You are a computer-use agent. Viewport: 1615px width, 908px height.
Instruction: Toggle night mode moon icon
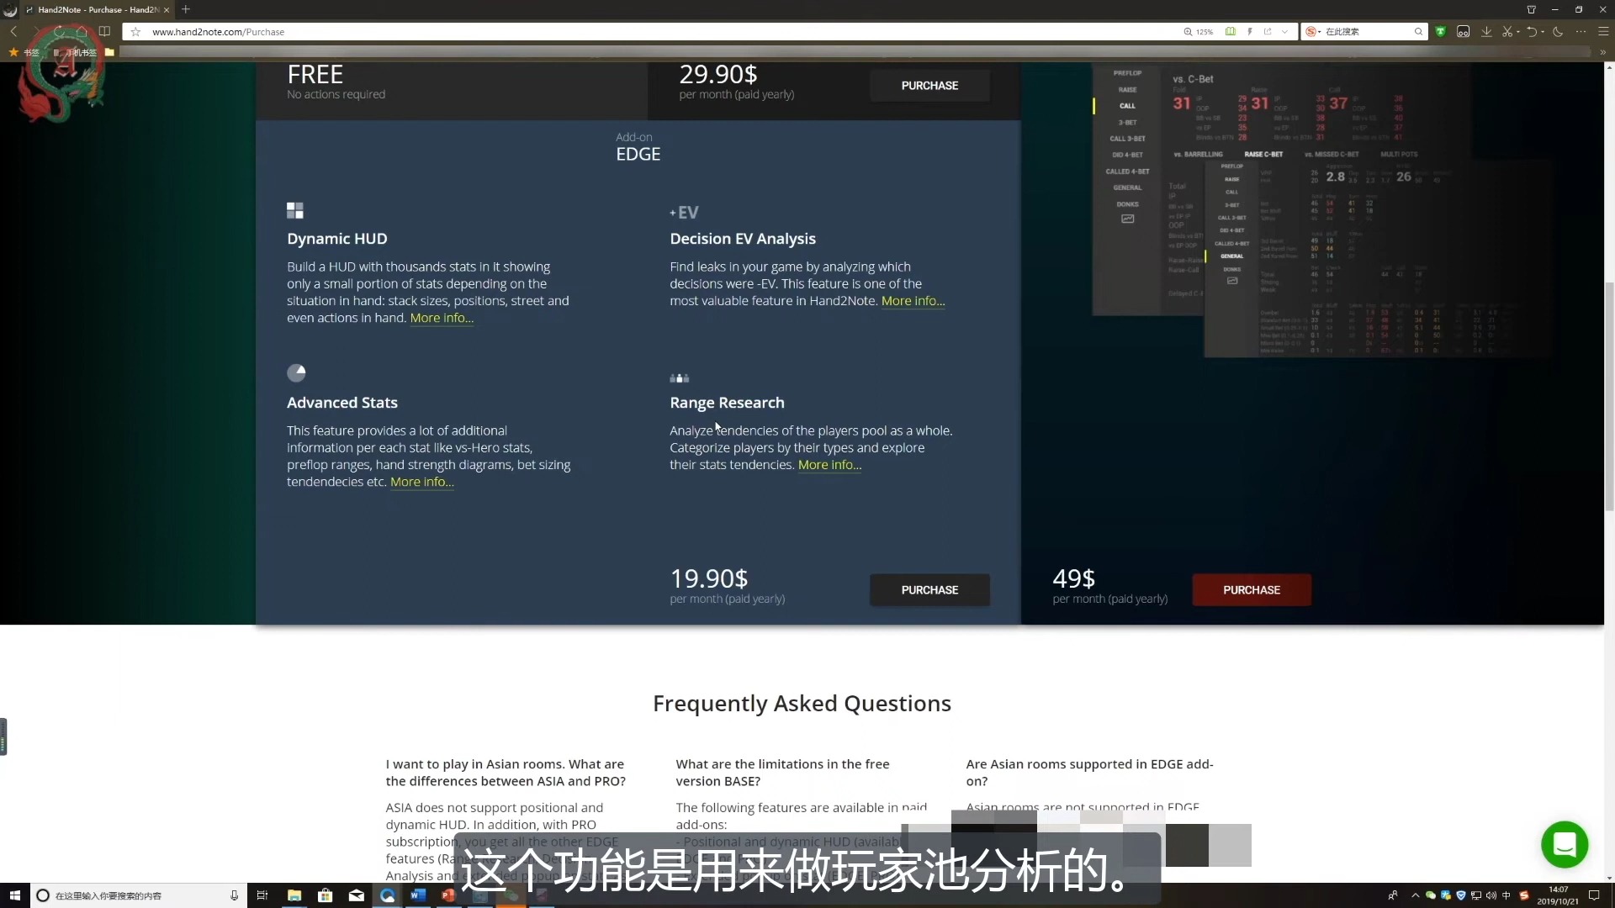click(x=1558, y=32)
